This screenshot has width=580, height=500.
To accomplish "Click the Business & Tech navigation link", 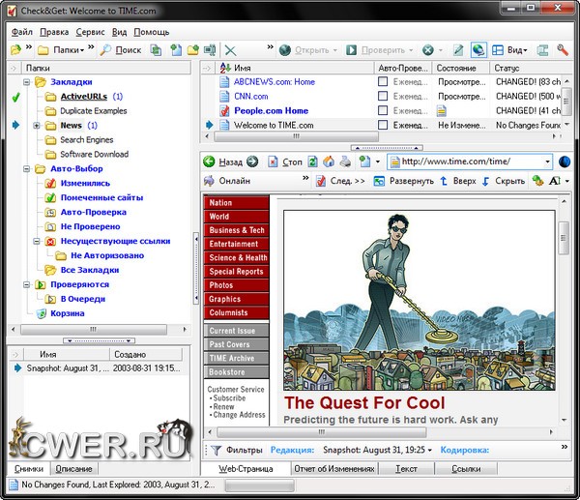I will (x=237, y=230).
